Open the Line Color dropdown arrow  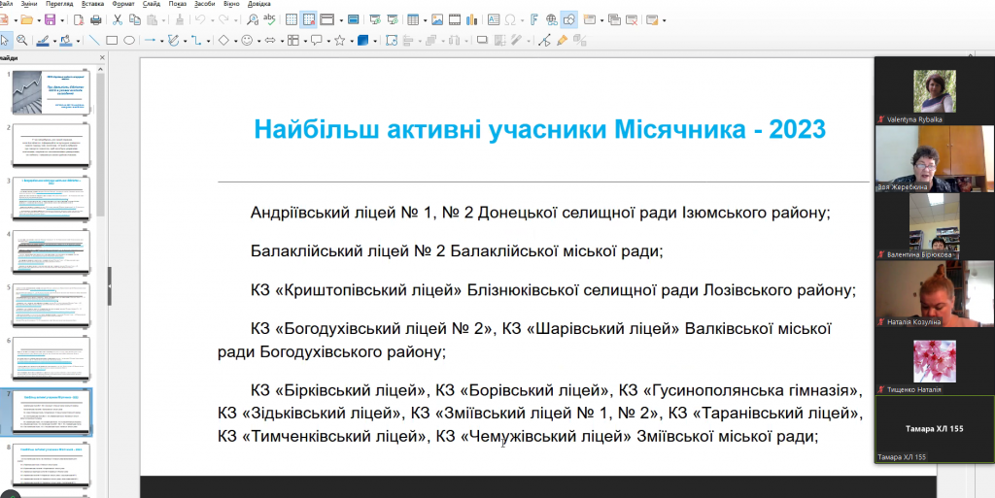point(54,41)
